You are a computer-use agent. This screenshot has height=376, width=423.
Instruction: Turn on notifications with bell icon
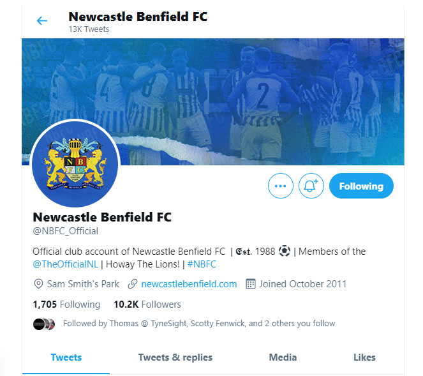tap(311, 186)
